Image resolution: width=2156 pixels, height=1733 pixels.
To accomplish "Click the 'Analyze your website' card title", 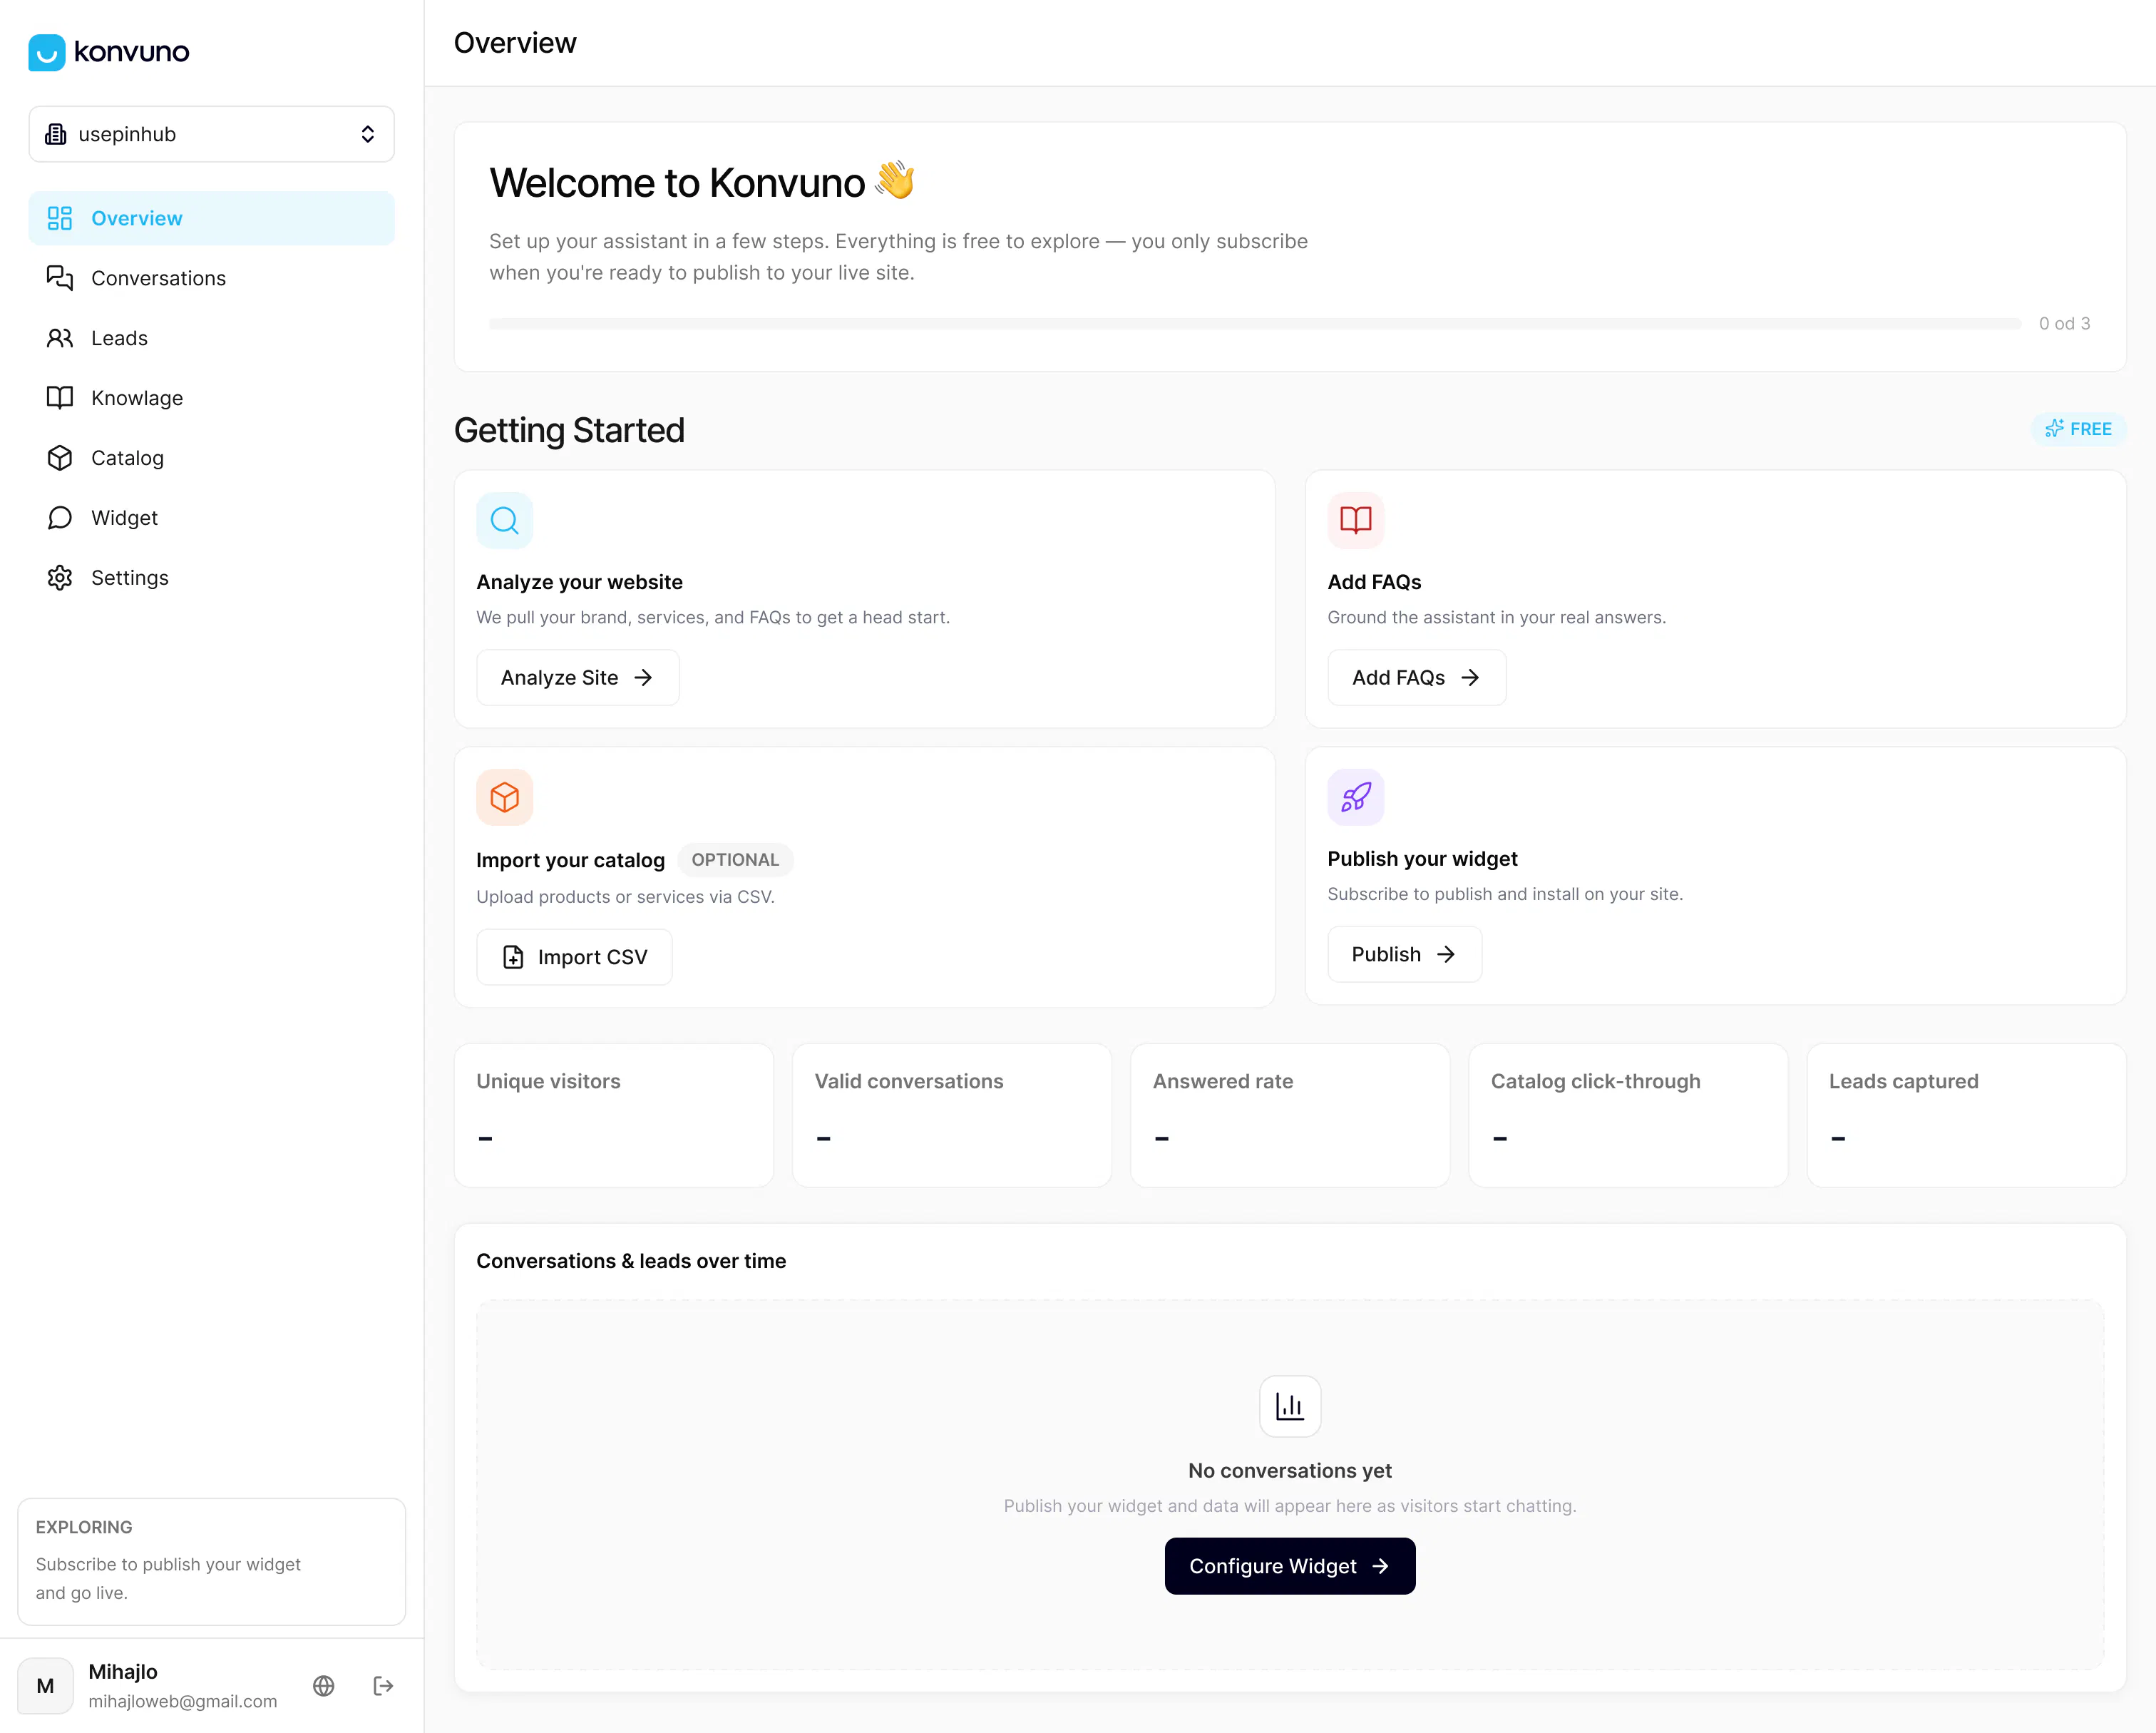I will coord(579,583).
